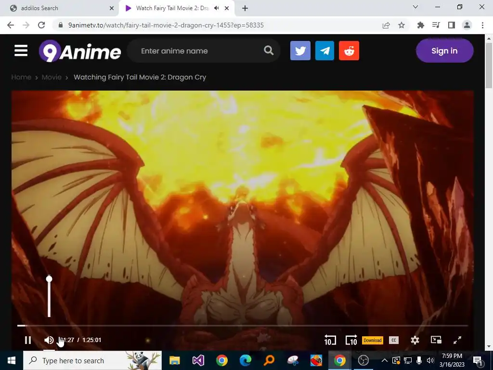Click the search magnifier icon
Viewport: 493px width, 370px height.
point(269,50)
